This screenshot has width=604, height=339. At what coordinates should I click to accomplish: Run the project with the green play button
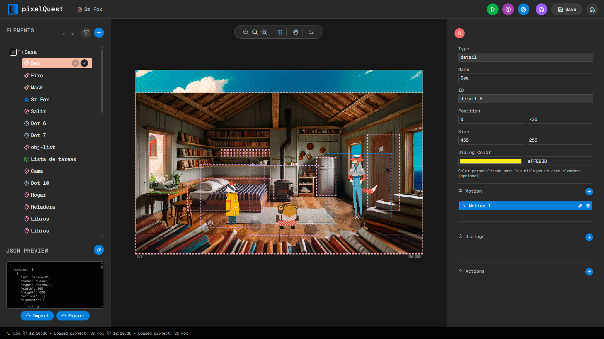(493, 9)
